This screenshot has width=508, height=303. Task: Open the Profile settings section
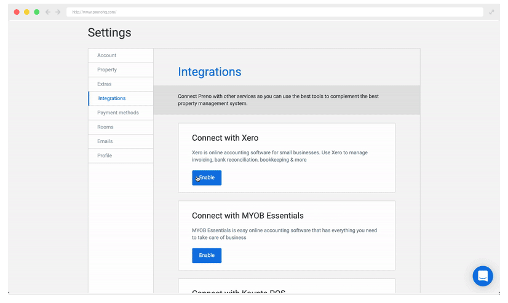121,155
